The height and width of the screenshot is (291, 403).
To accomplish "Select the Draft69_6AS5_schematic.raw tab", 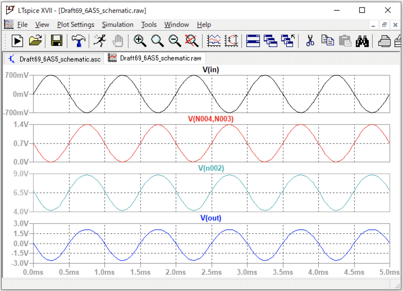I will pyautogui.click(x=154, y=58).
